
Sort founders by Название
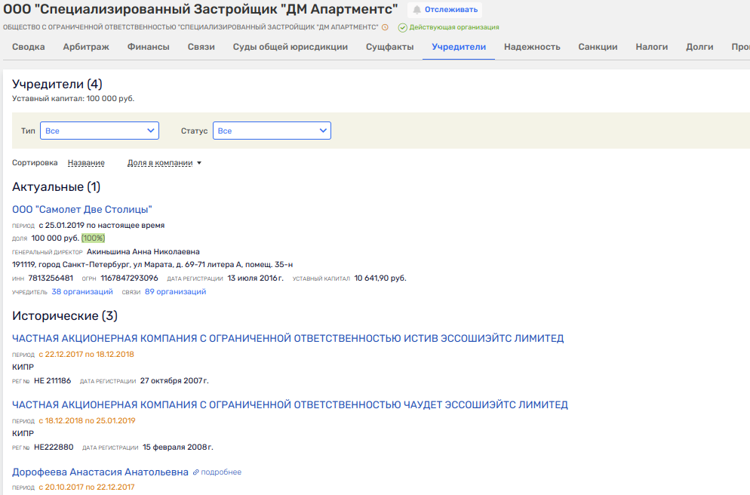(86, 163)
